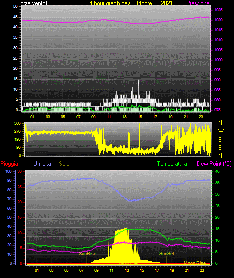This screenshot has width=234, height=278.
Task: Click the S wind direction letter
Action: tap(220, 140)
